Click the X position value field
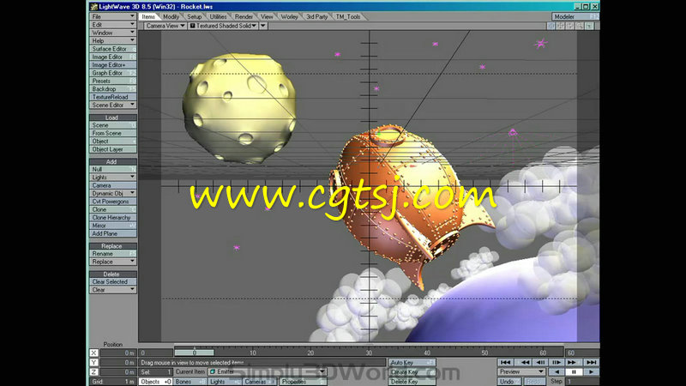Viewport: 686px width, 386px height. pos(118,353)
